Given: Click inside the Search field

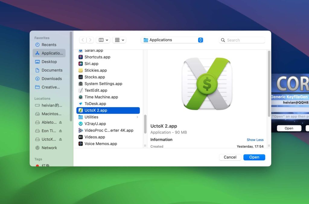Looking at the screenshot, I should [x=241, y=40].
